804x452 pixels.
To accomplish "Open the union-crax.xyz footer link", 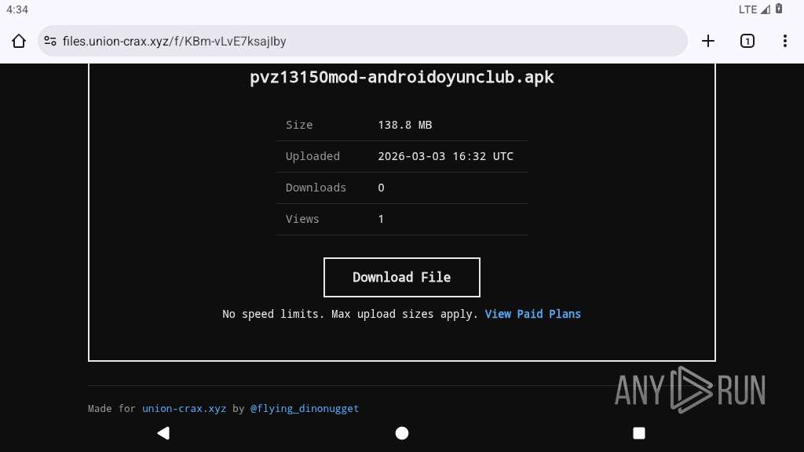I will pos(184,408).
